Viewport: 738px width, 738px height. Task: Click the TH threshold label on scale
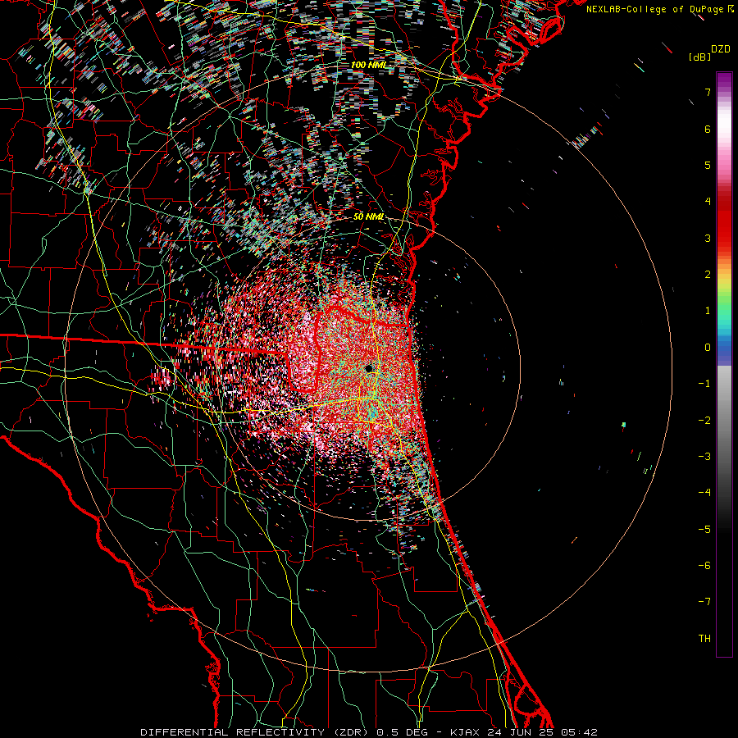click(704, 638)
